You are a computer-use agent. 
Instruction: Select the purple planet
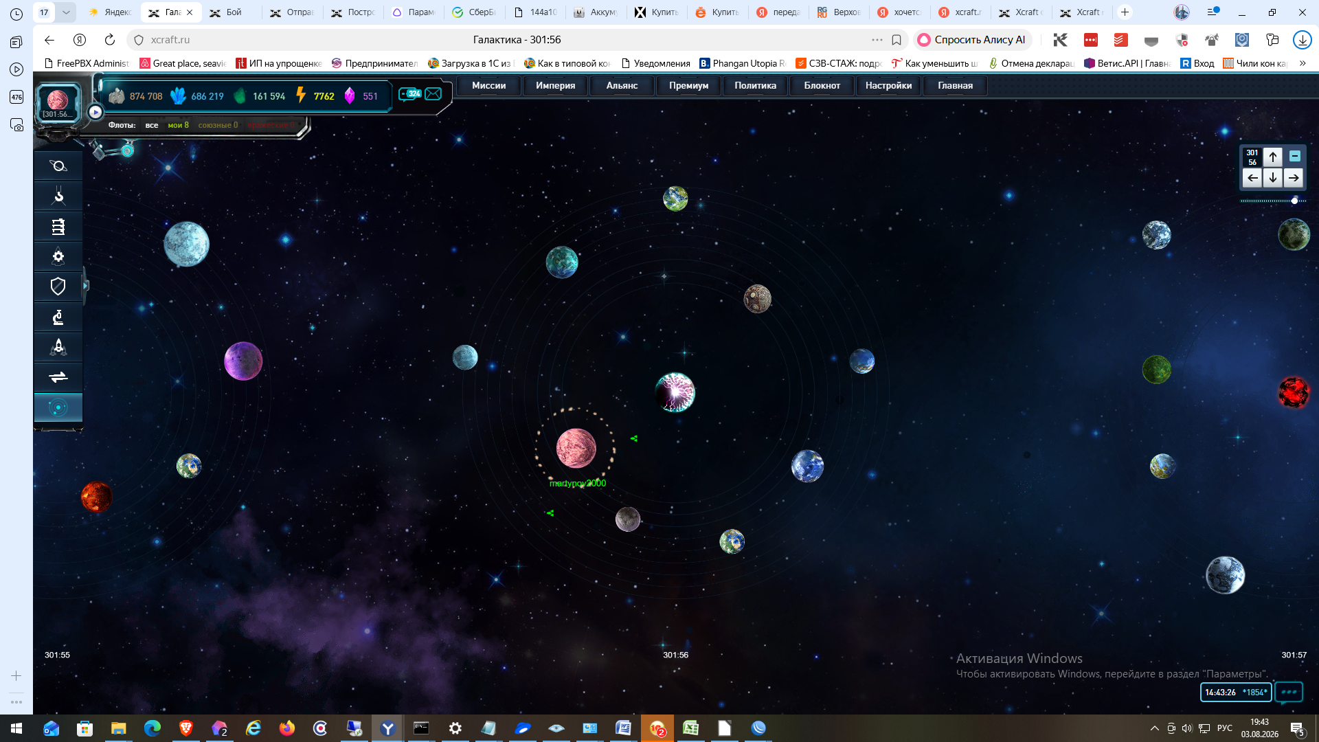[x=243, y=361]
